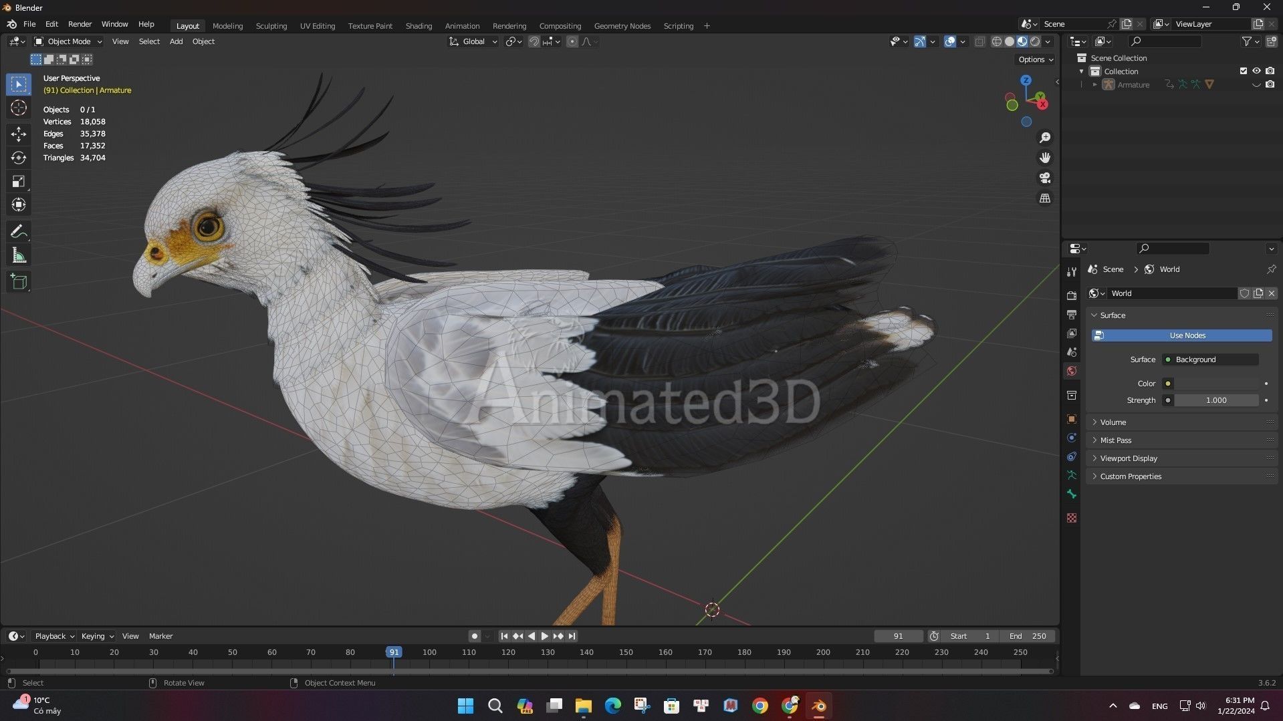The image size is (1283, 721).
Task: Click the Background surface shader button
Action: pyautogui.click(x=1210, y=359)
